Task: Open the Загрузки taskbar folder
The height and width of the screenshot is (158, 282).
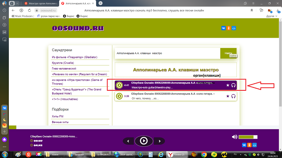Action: (77, 155)
